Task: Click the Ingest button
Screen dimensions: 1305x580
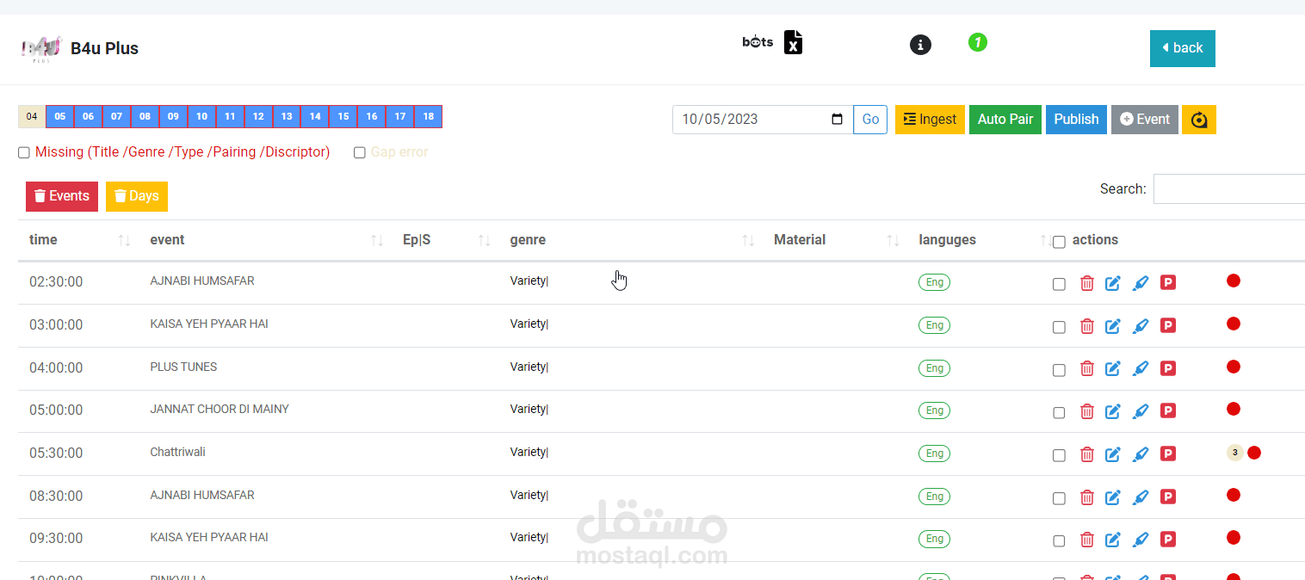Action: pos(930,120)
